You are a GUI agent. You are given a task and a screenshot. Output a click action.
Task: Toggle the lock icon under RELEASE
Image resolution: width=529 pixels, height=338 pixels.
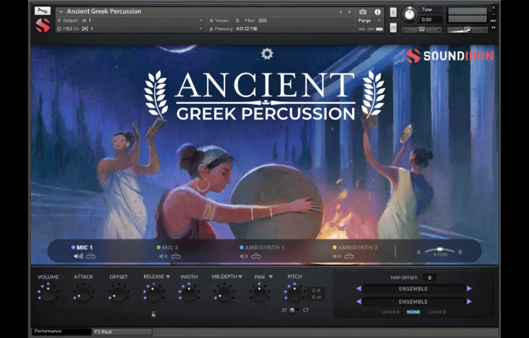click(x=153, y=314)
